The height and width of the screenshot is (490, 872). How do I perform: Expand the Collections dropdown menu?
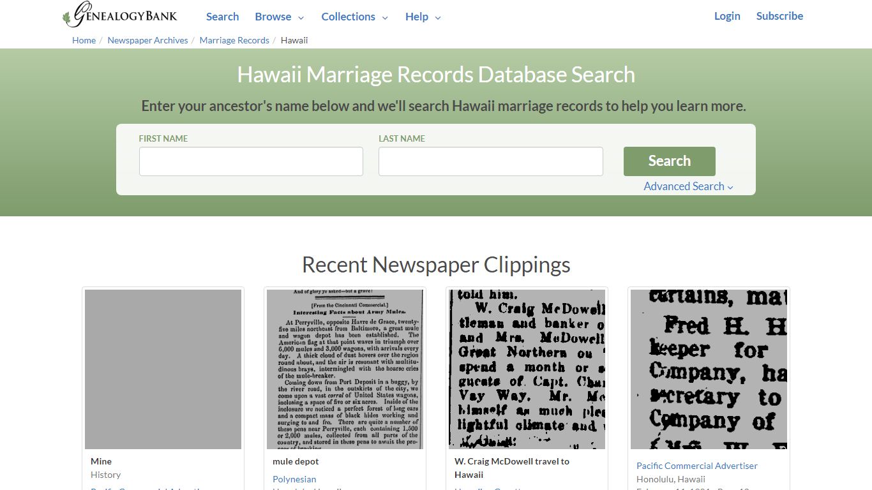point(354,17)
